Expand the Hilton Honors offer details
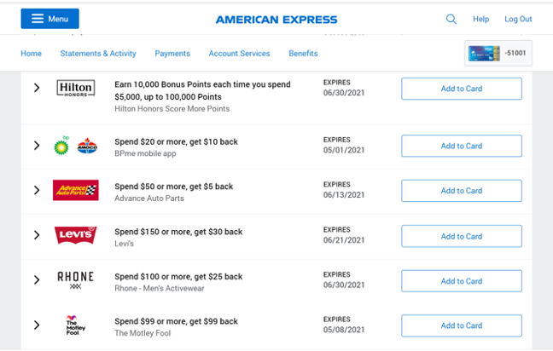This screenshot has width=553, height=351. 37,88
